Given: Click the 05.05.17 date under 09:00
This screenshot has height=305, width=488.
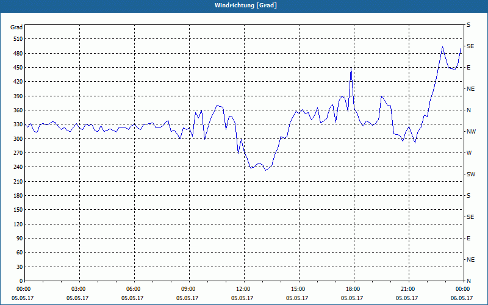Looking at the screenshot, I should [x=187, y=298].
